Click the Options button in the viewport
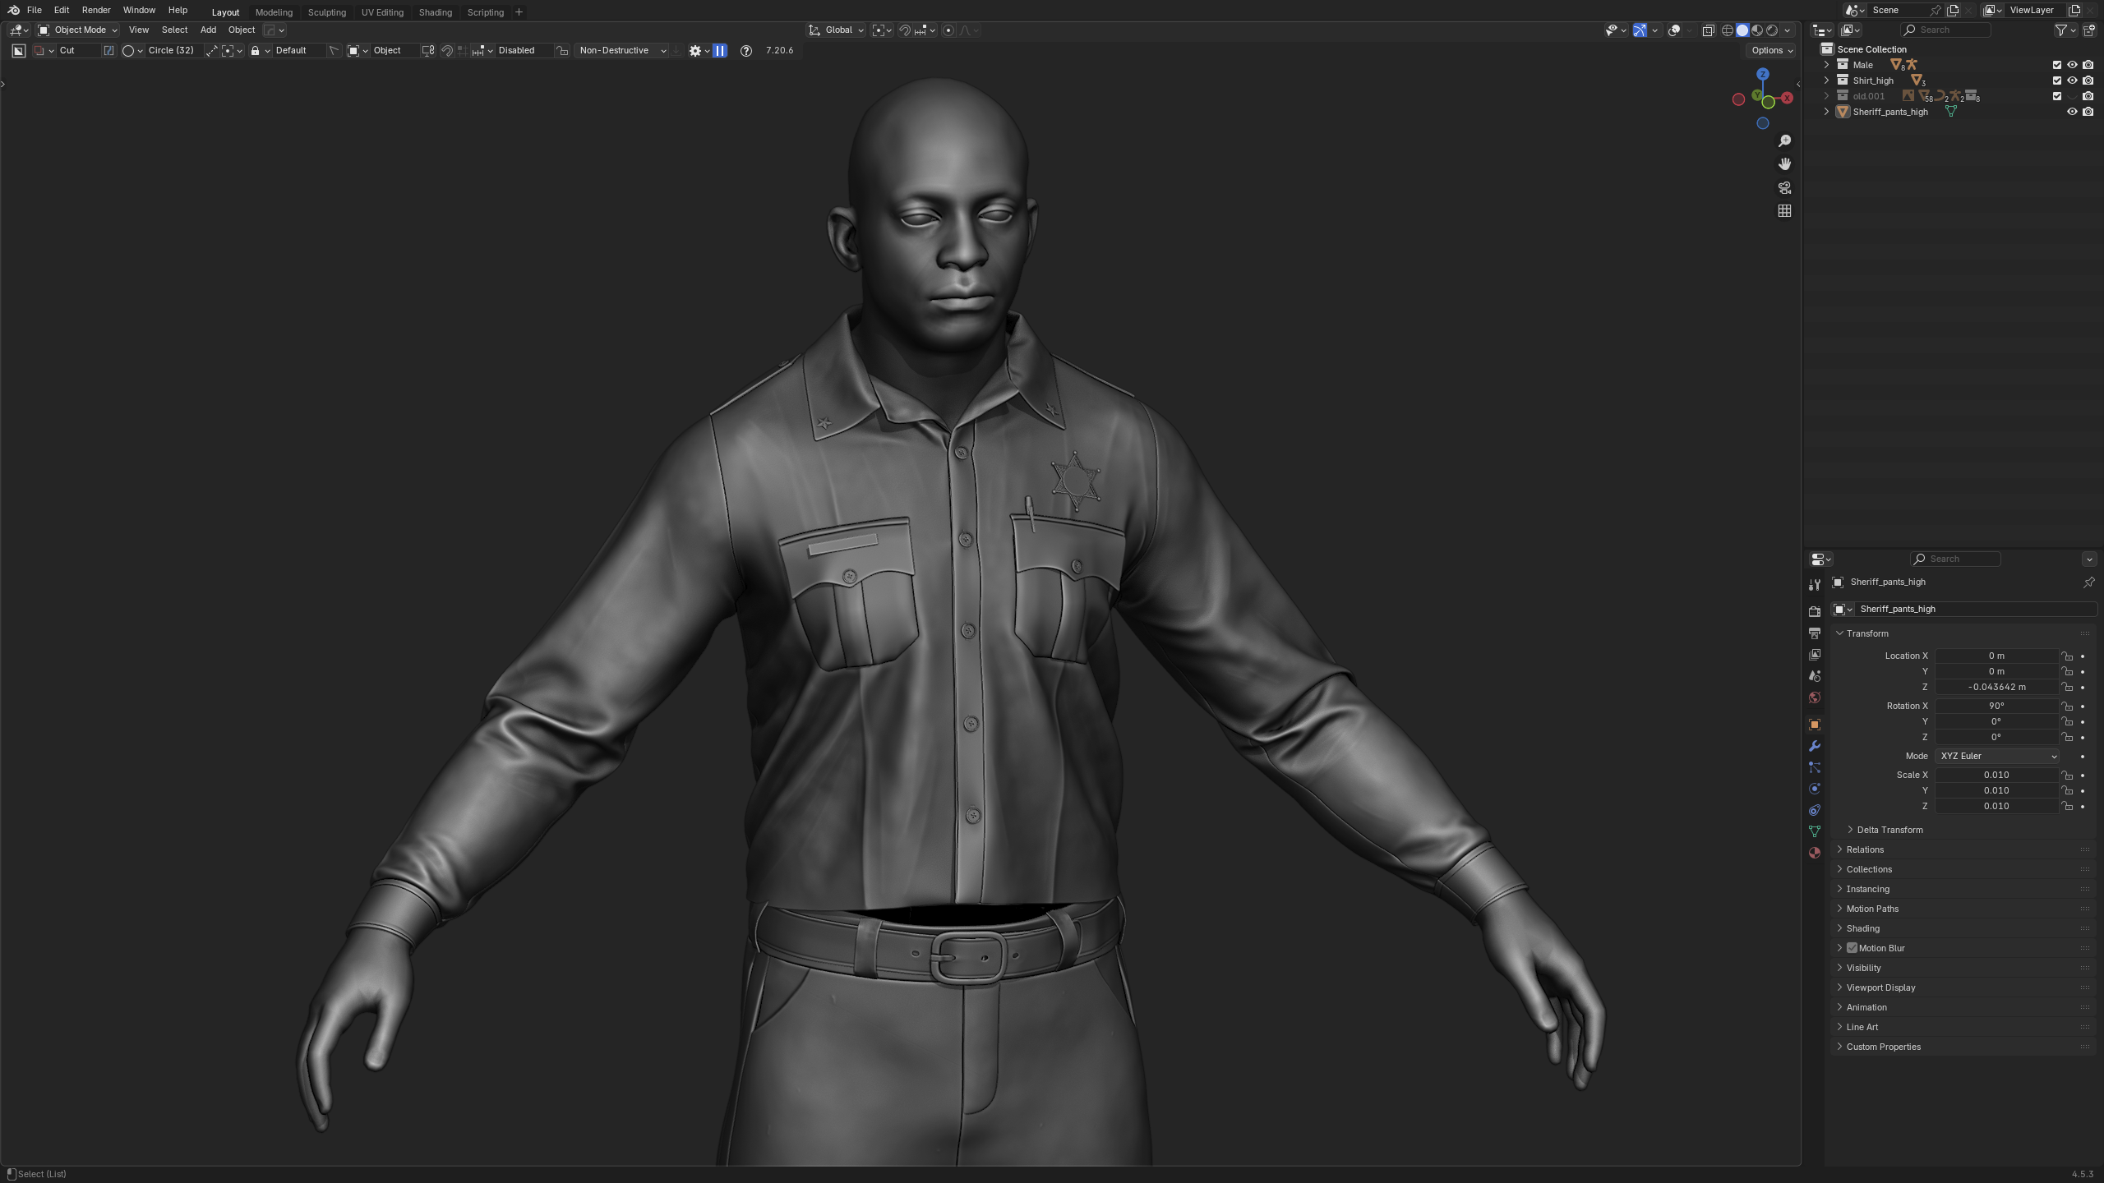 [1771, 50]
